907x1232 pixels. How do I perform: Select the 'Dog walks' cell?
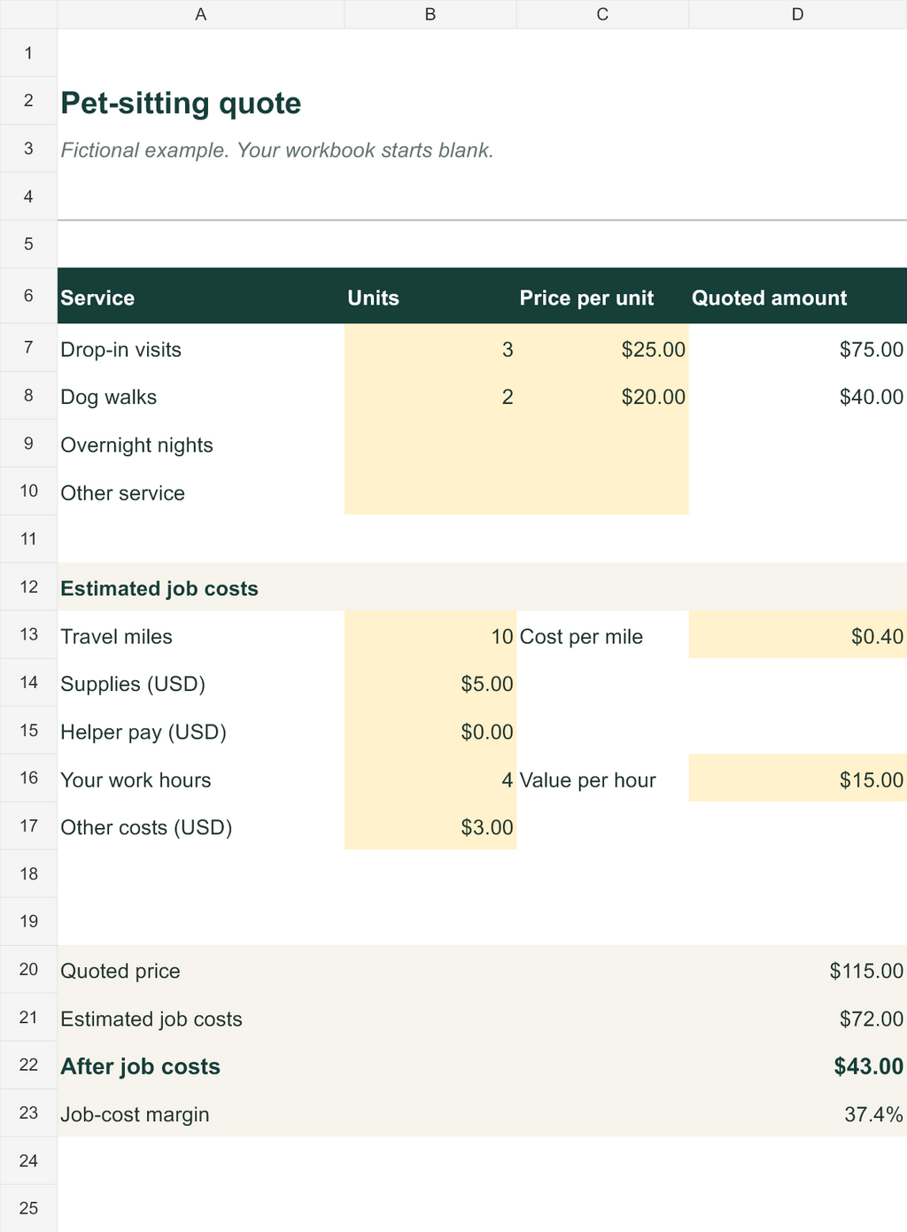201,395
